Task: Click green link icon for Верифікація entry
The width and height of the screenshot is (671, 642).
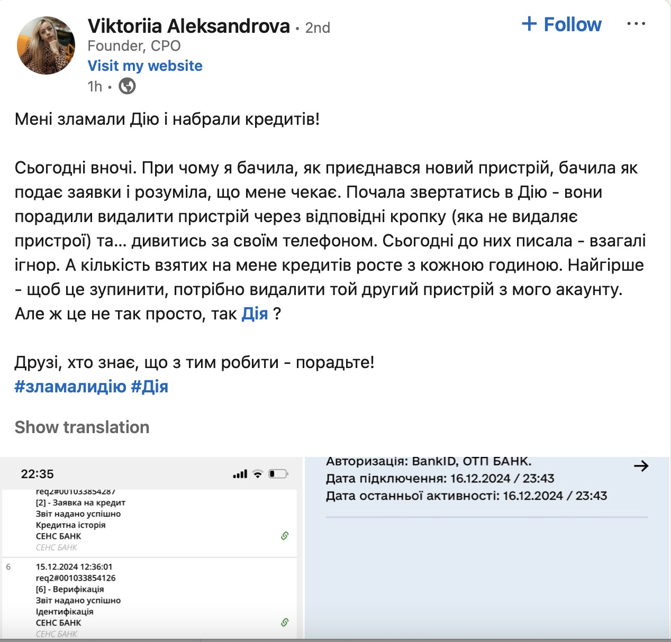Action: tap(285, 622)
